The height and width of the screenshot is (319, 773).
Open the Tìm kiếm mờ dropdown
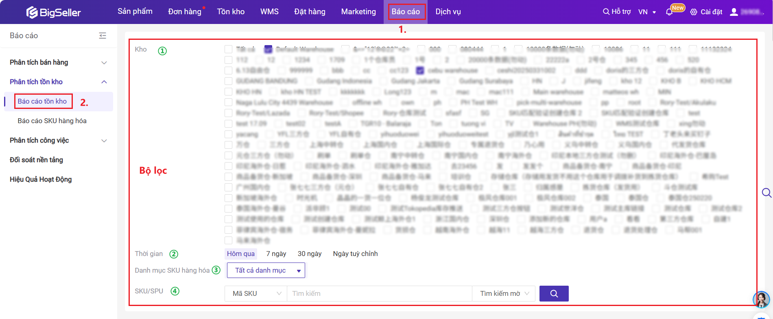[504, 293]
